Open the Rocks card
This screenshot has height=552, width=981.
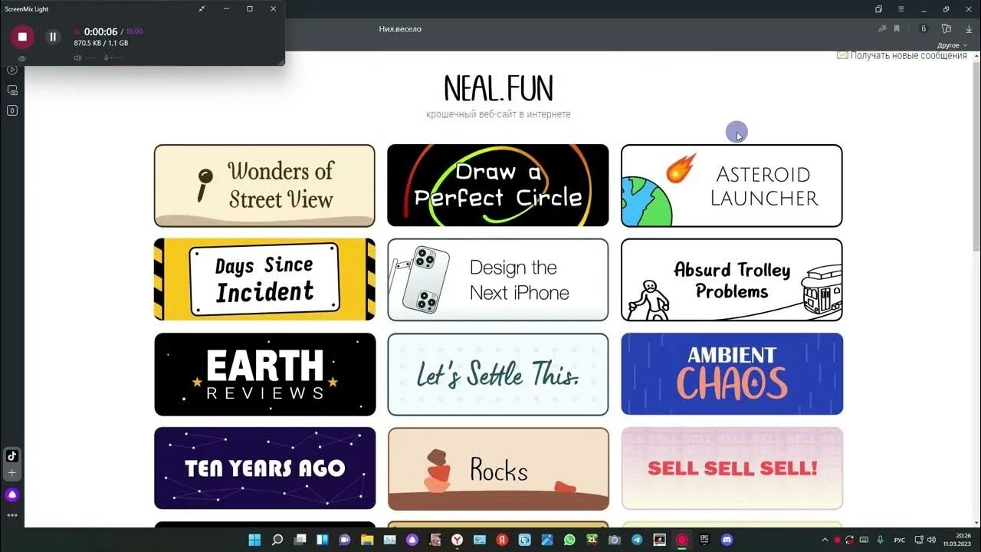click(498, 468)
